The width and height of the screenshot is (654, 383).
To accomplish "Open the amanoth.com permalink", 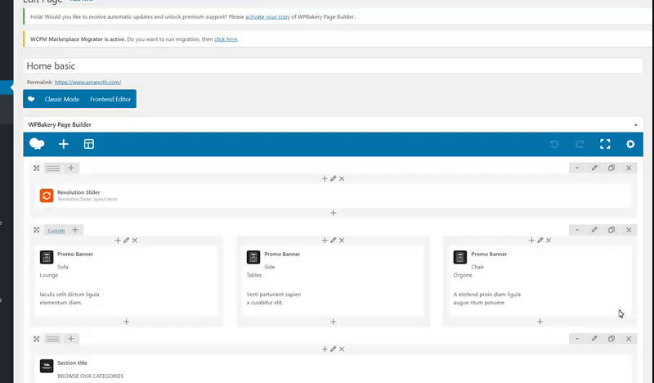I will (x=88, y=83).
